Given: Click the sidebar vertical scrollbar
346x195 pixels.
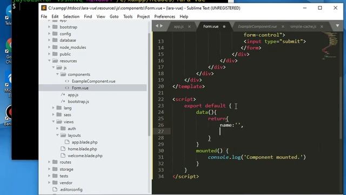Looking at the screenshot, I should coord(149,84).
